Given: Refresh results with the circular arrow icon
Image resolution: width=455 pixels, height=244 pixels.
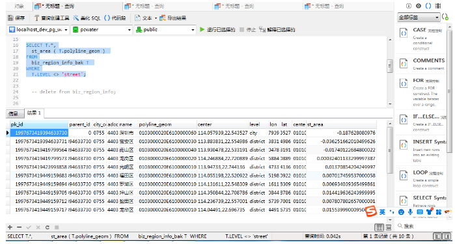Looking at the screenshot, I should tap(48, 227).
